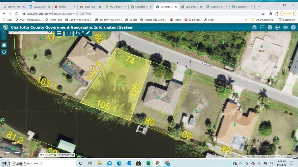Open the Other bookmarks dropdown
The height and width of the screenshot is (167, 298).
point(262,20)
